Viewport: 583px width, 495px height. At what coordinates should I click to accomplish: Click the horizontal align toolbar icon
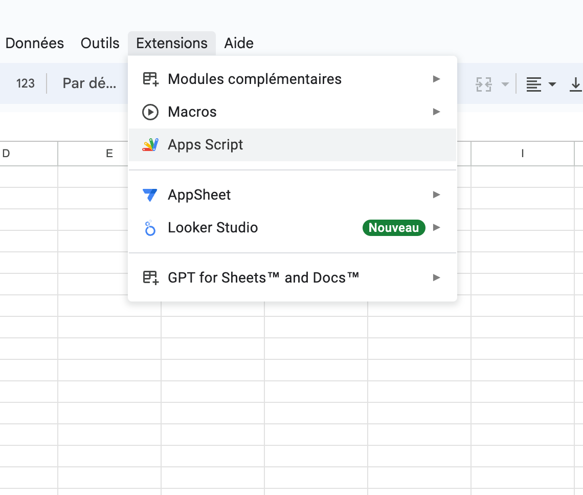coord(533,84)
